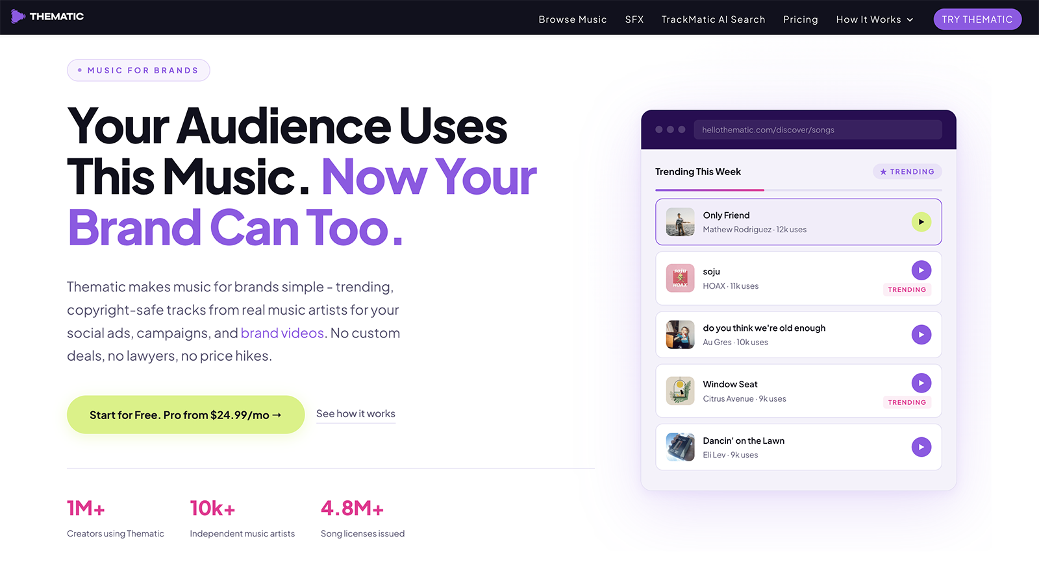Play the Window Seat track
The height and width of the screenshot is (569, 1039).
tap(921, 383)
